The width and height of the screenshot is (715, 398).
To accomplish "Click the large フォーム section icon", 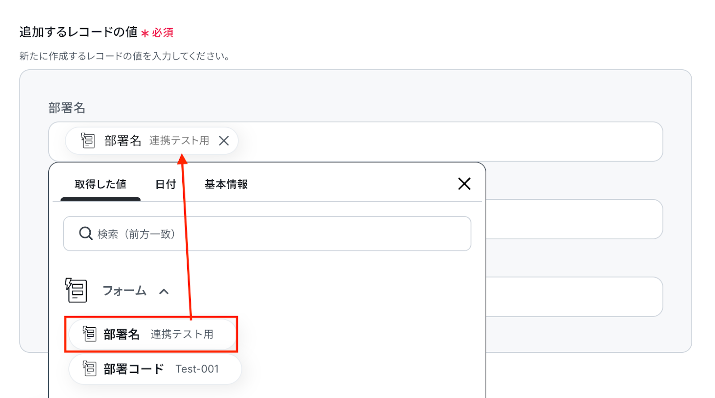I will click(76, 290).
